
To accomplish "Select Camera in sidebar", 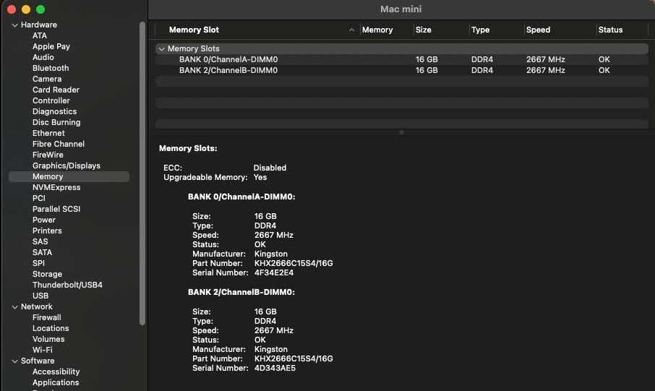I will [x=47, y=79].
